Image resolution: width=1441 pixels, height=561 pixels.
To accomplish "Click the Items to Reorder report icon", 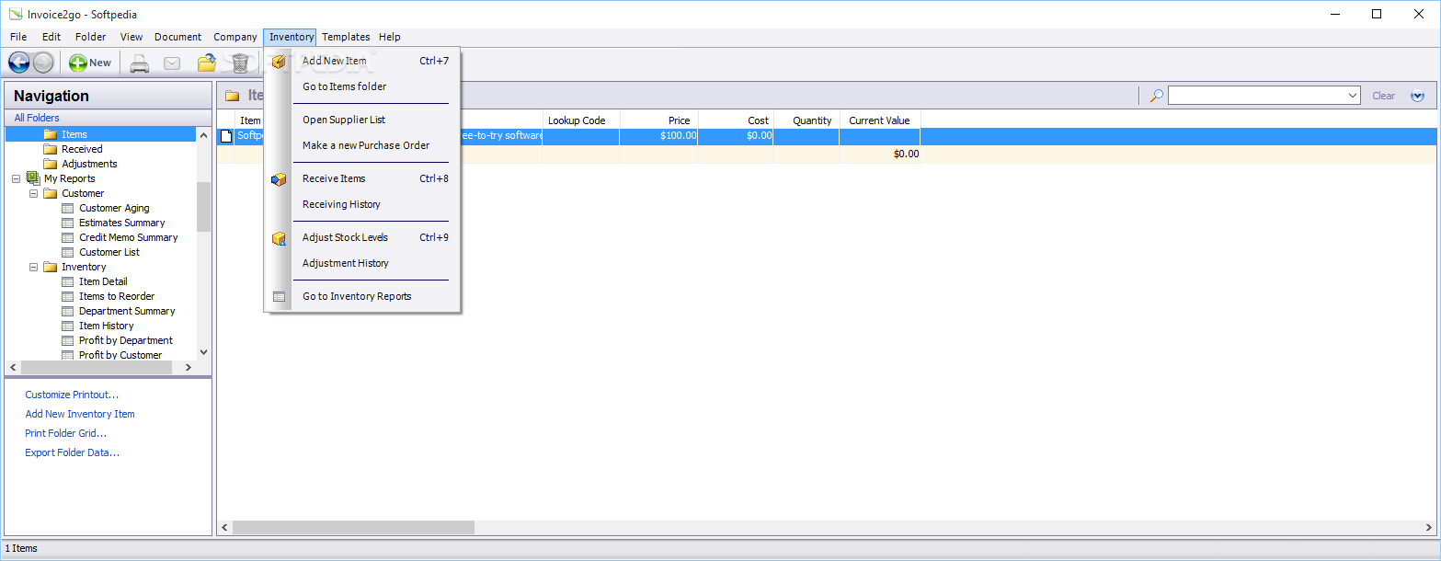I will 68,296.
